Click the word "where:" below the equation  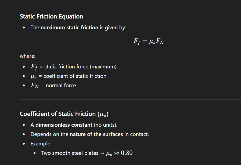[27, 56]
